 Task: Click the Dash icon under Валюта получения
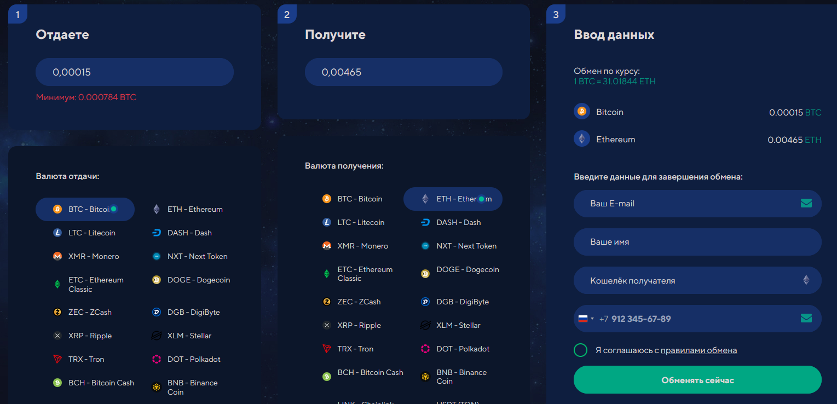[425, 222]
